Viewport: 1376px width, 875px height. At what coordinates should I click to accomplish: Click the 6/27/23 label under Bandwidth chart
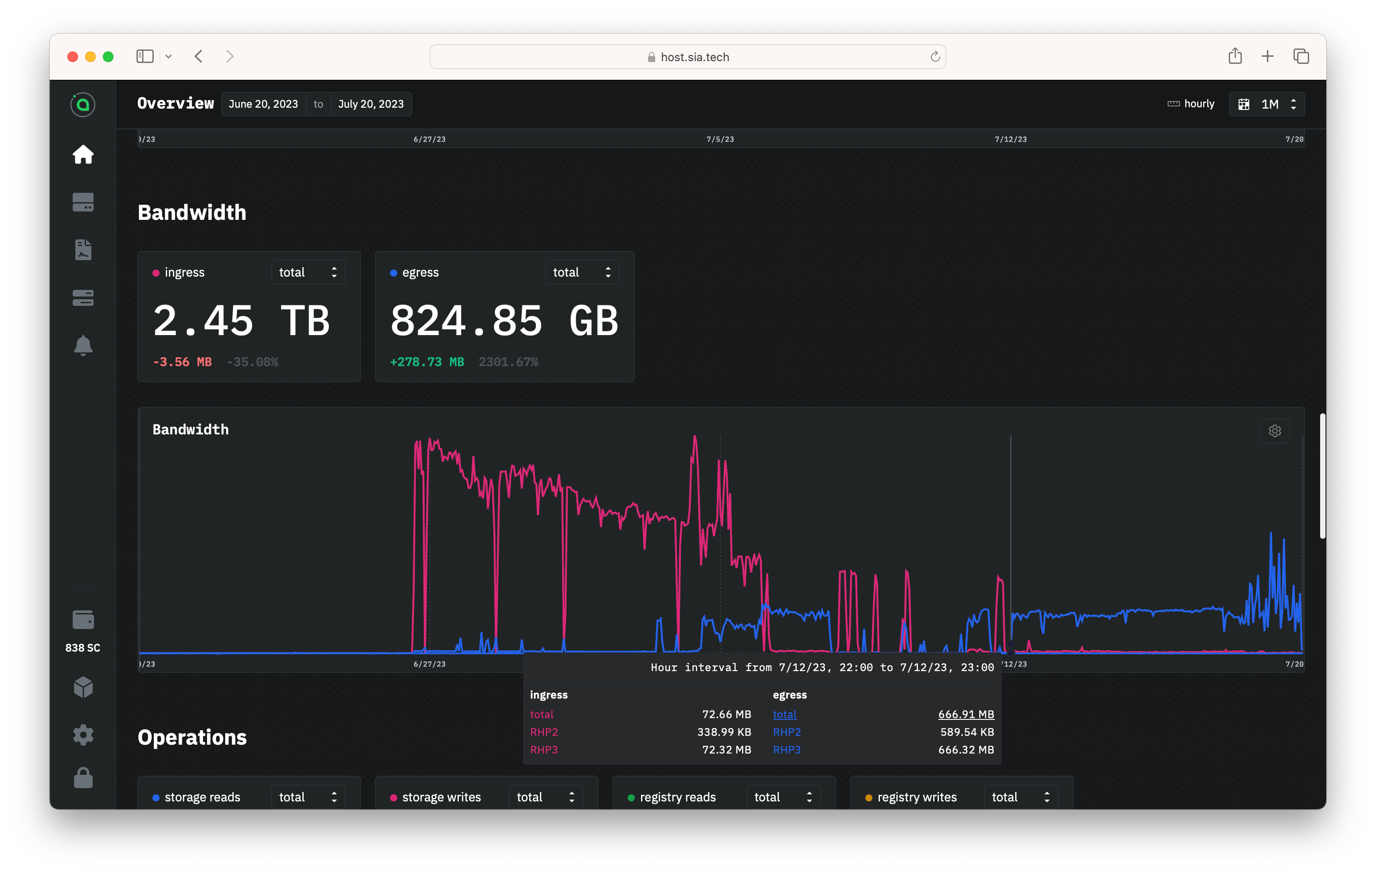tap(430, 664)
